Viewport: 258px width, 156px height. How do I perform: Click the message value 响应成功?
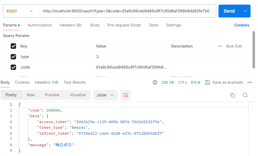(x=63, y=145)
